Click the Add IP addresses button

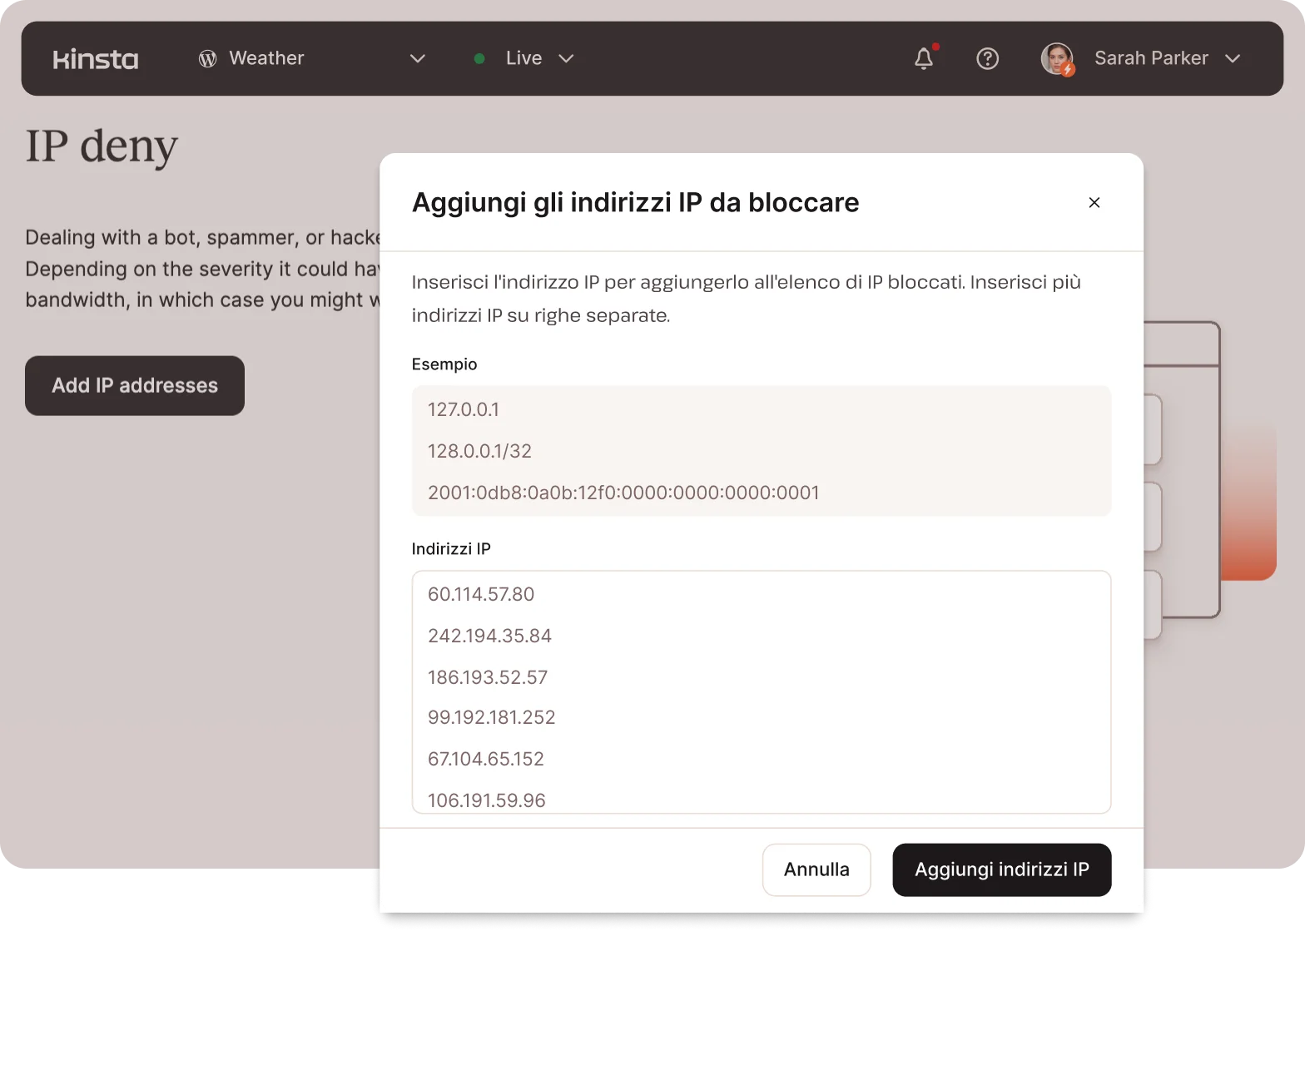pos(135,385)
